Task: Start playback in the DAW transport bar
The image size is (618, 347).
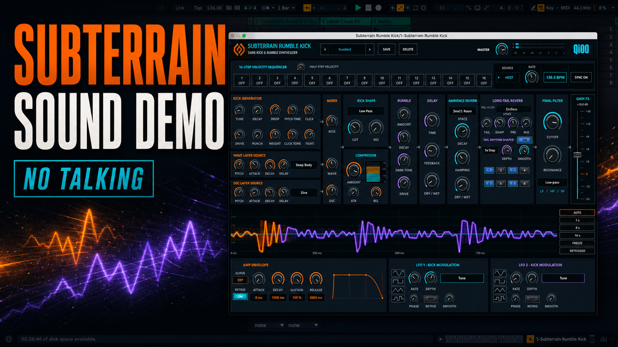Action: (358, 8)
